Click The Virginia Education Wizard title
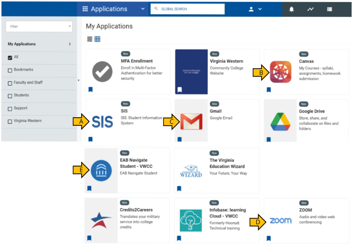Image resolution: width=353 pixels, height=248 pixels. [227, 163]
